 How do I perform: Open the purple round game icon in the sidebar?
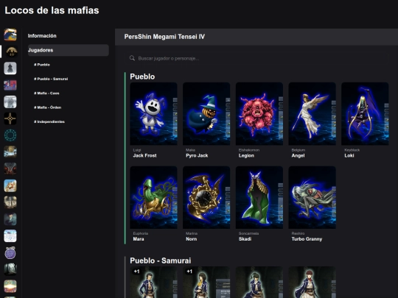tap(10, 252)
